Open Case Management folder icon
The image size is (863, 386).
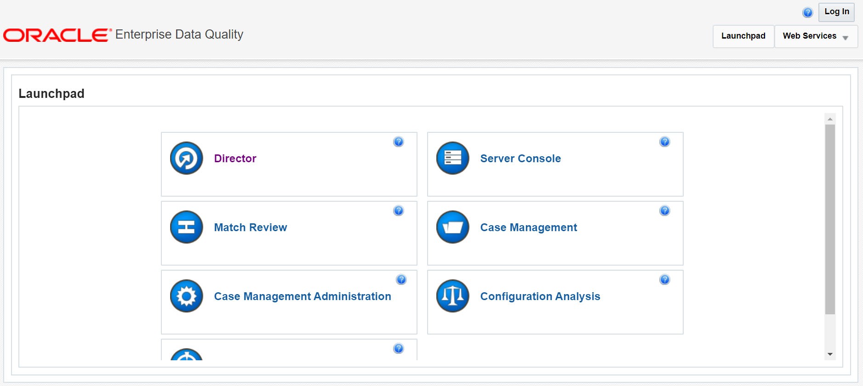(452, 227)
